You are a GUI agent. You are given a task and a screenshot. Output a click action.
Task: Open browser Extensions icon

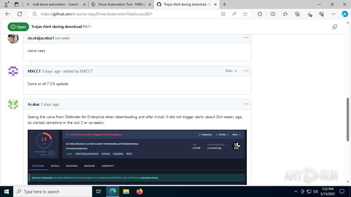pyautogui.click(x=260, y=14)
